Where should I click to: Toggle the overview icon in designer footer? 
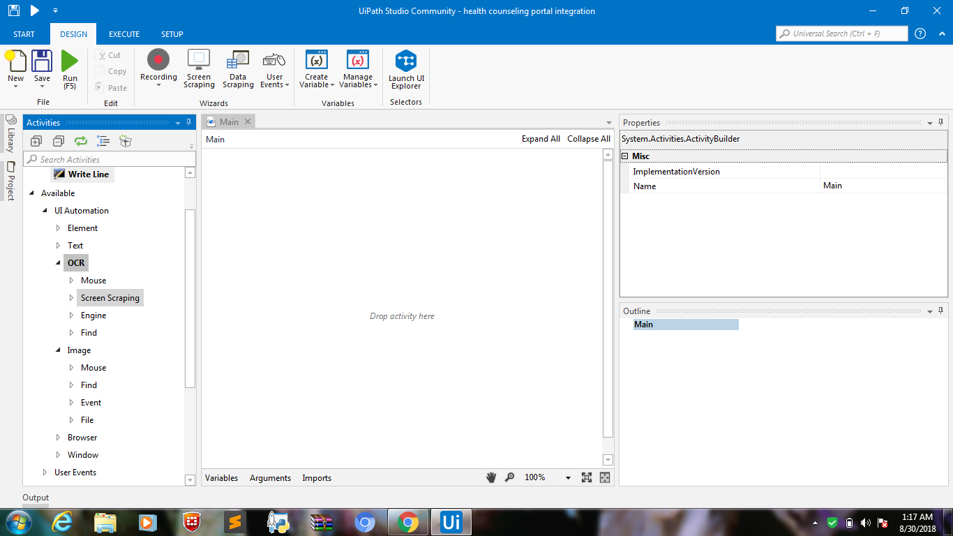point(605,477)
